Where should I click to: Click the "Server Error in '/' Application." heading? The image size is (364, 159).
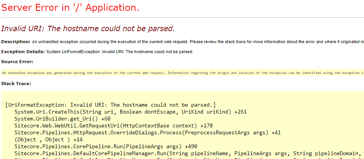click(x=70, y=8)
